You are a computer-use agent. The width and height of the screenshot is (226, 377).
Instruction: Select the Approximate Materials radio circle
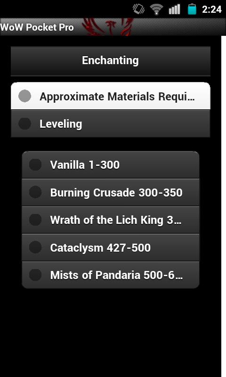coord(25,96)
